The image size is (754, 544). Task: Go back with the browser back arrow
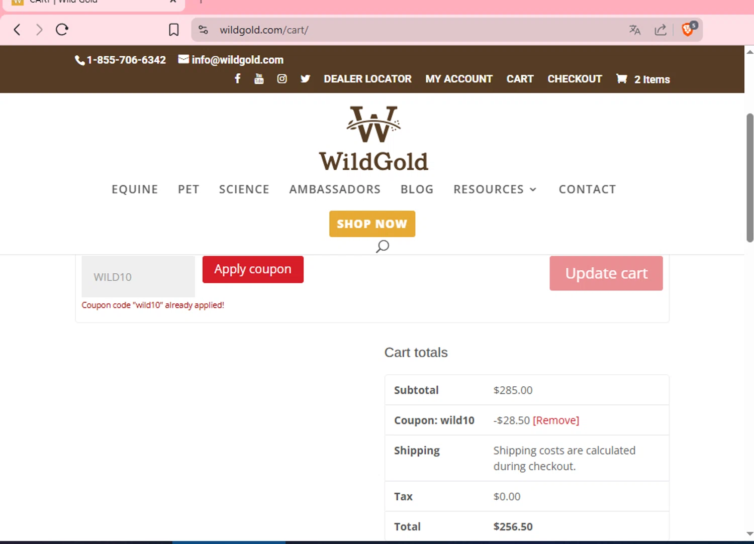click(x=17, y=30)
